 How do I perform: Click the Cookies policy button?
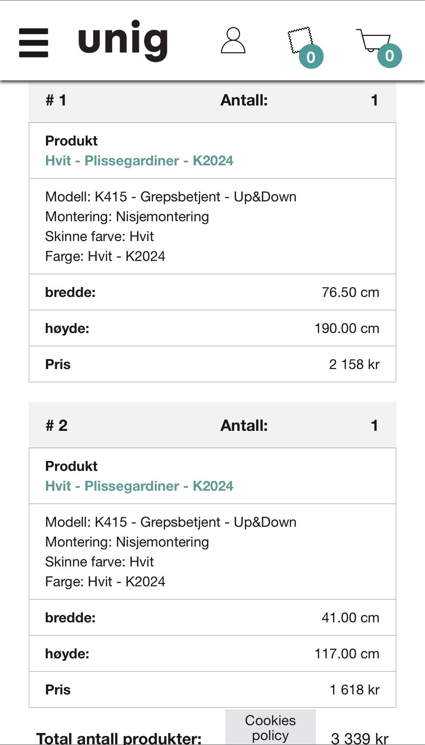(270, 727)
